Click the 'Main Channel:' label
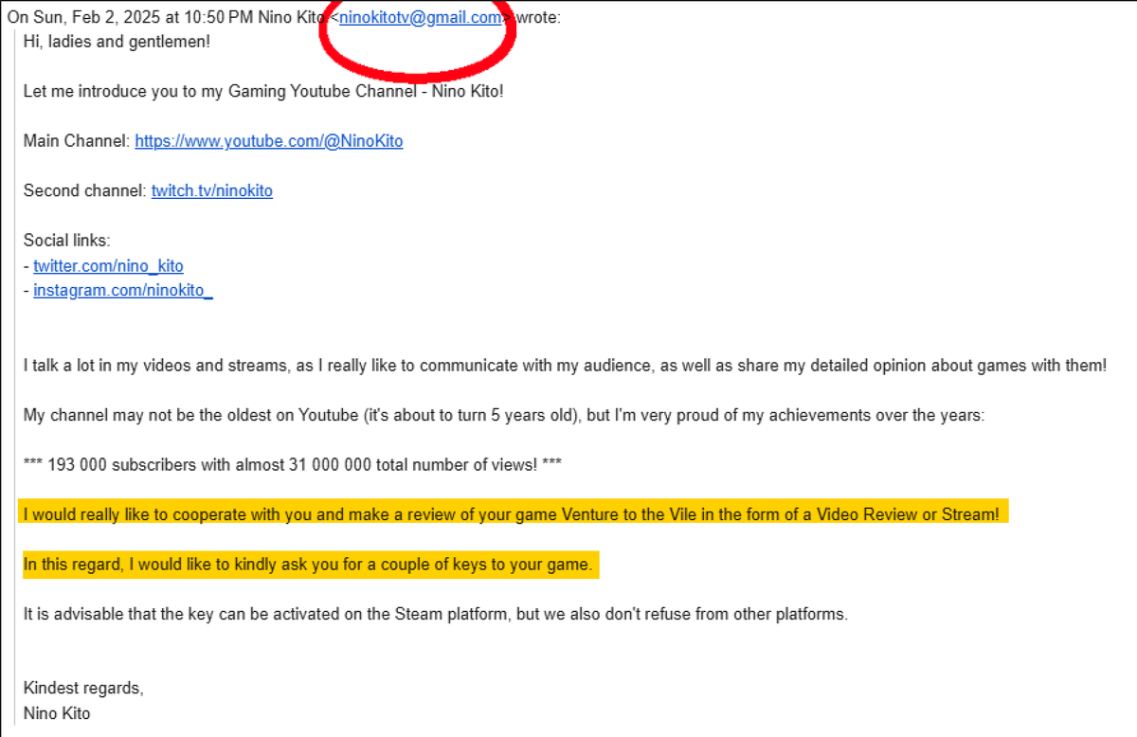This screenshot has height=737, width=1137. pos(77,141)
